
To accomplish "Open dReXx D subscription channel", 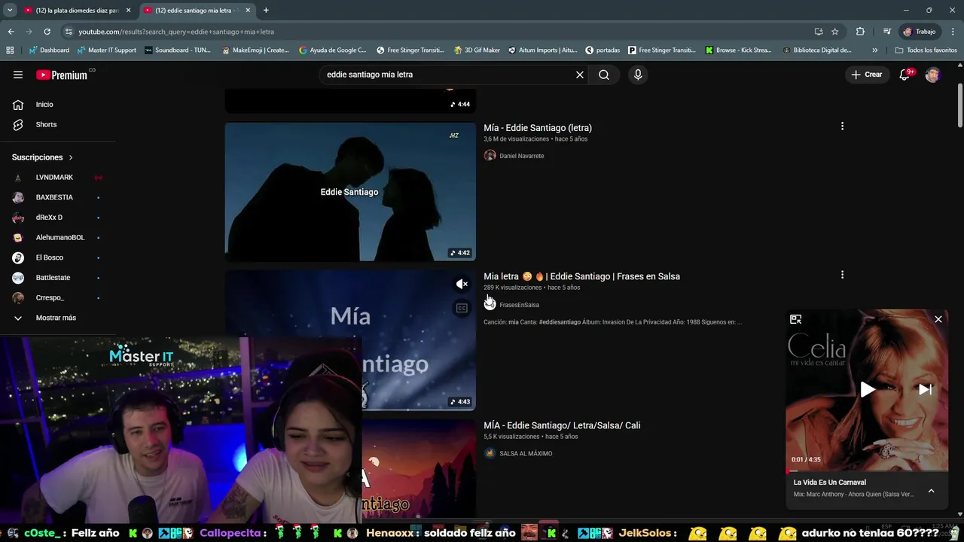I will tap(49, 218).
